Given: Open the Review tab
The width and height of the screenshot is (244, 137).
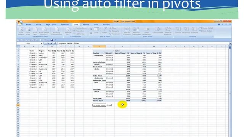Looking at the screenshot, I should [86, 24].
